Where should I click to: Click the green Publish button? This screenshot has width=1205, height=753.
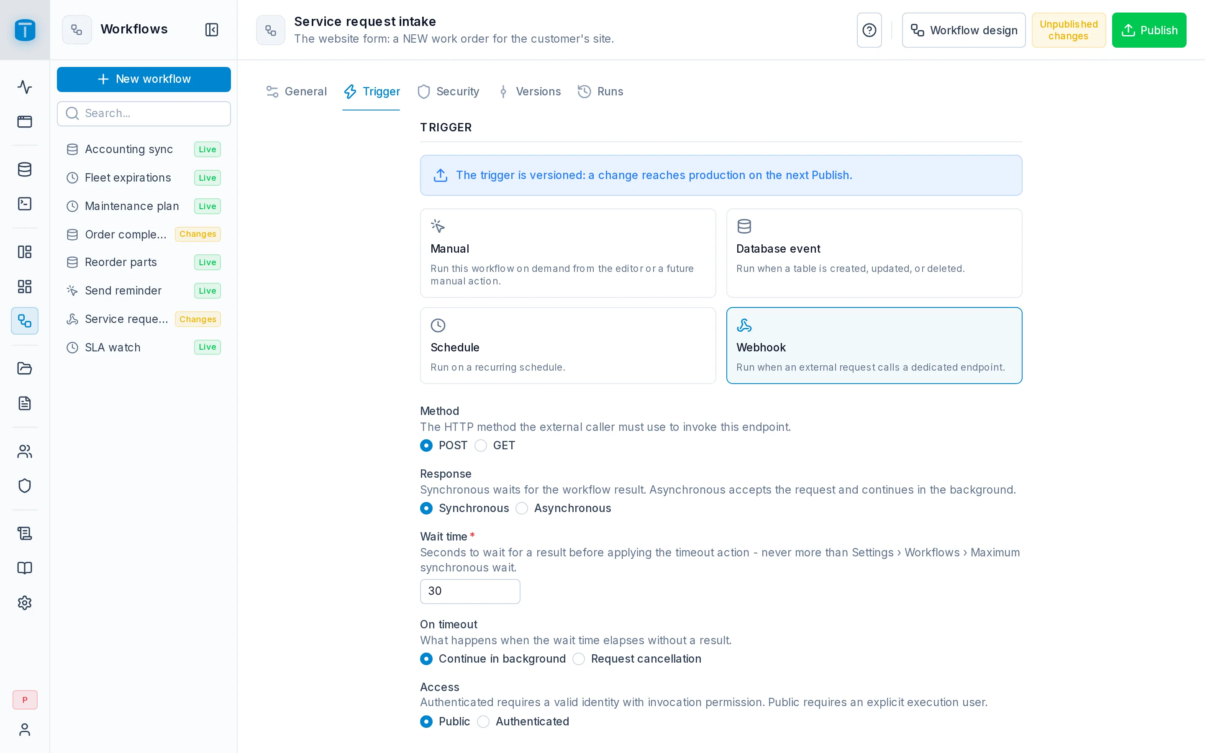point(1149,31)
